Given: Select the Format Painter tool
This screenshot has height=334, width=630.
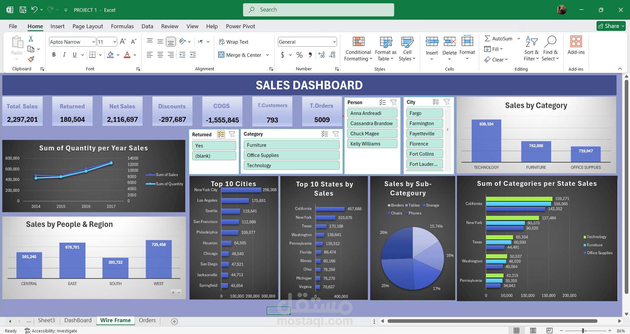Looking at the screenshot, I should [31, 59].
